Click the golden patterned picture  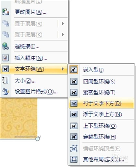19,118
